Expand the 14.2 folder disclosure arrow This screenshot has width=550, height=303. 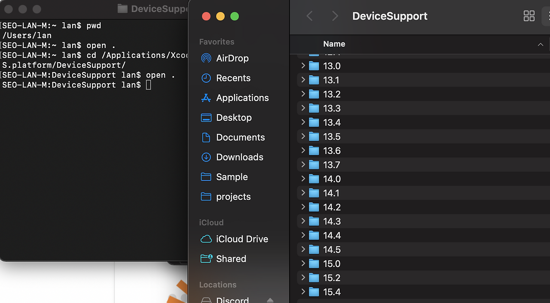point(303,207)
